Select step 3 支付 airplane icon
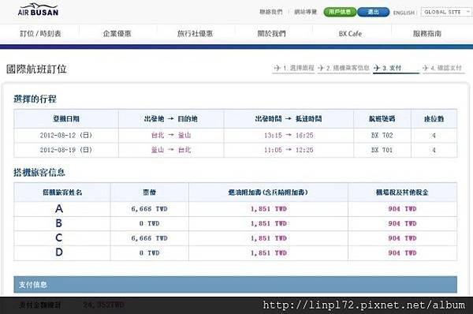This screenshot has width=473, height=314. coord(377,68)
